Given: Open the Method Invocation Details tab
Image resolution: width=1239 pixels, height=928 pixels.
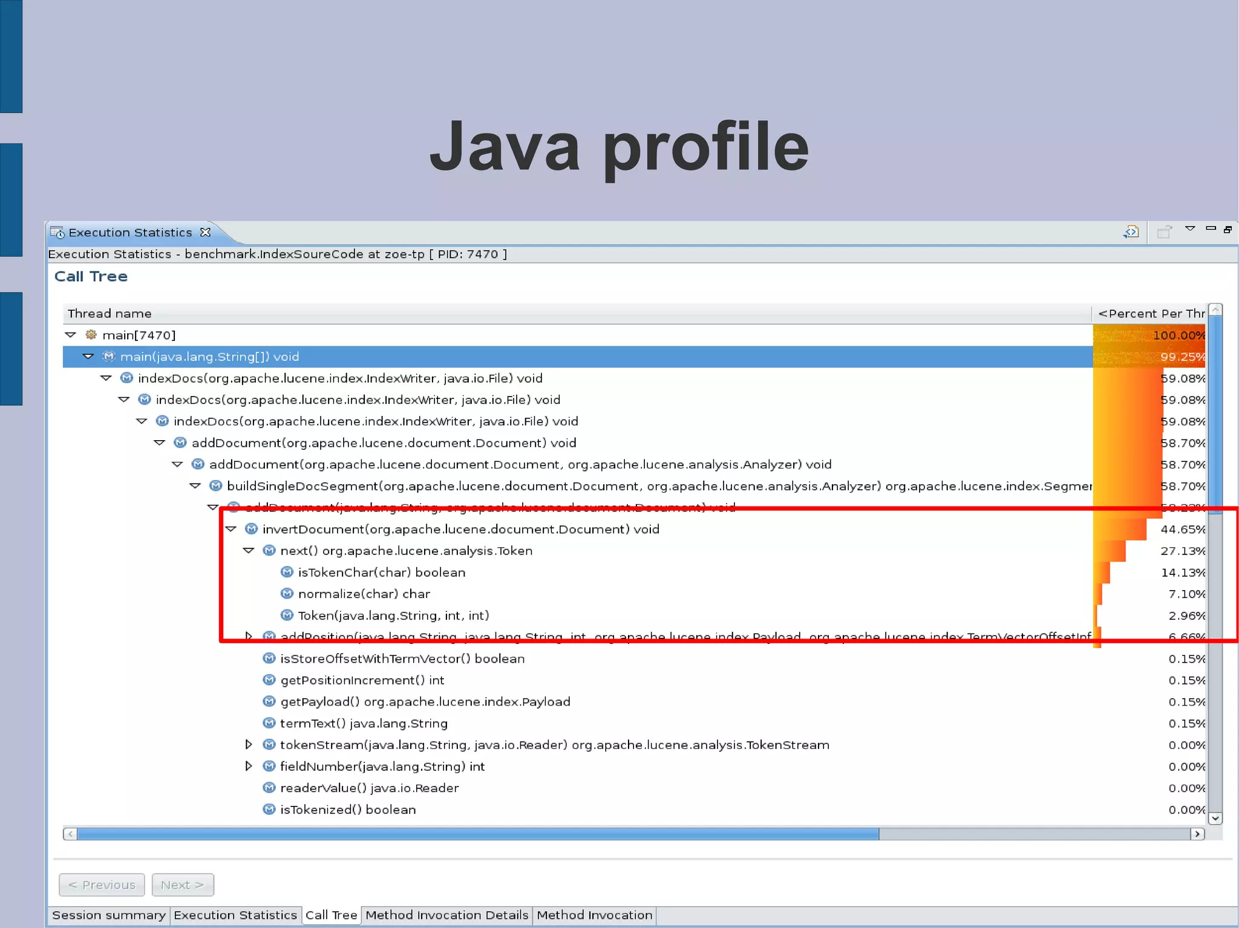Looking at the screenshot, I should tap(446, 915).
